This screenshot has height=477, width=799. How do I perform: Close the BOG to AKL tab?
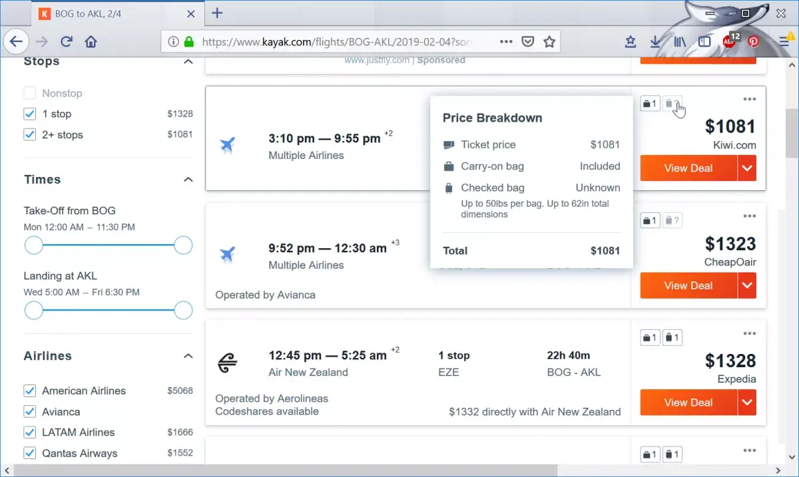tap(190, 13)
